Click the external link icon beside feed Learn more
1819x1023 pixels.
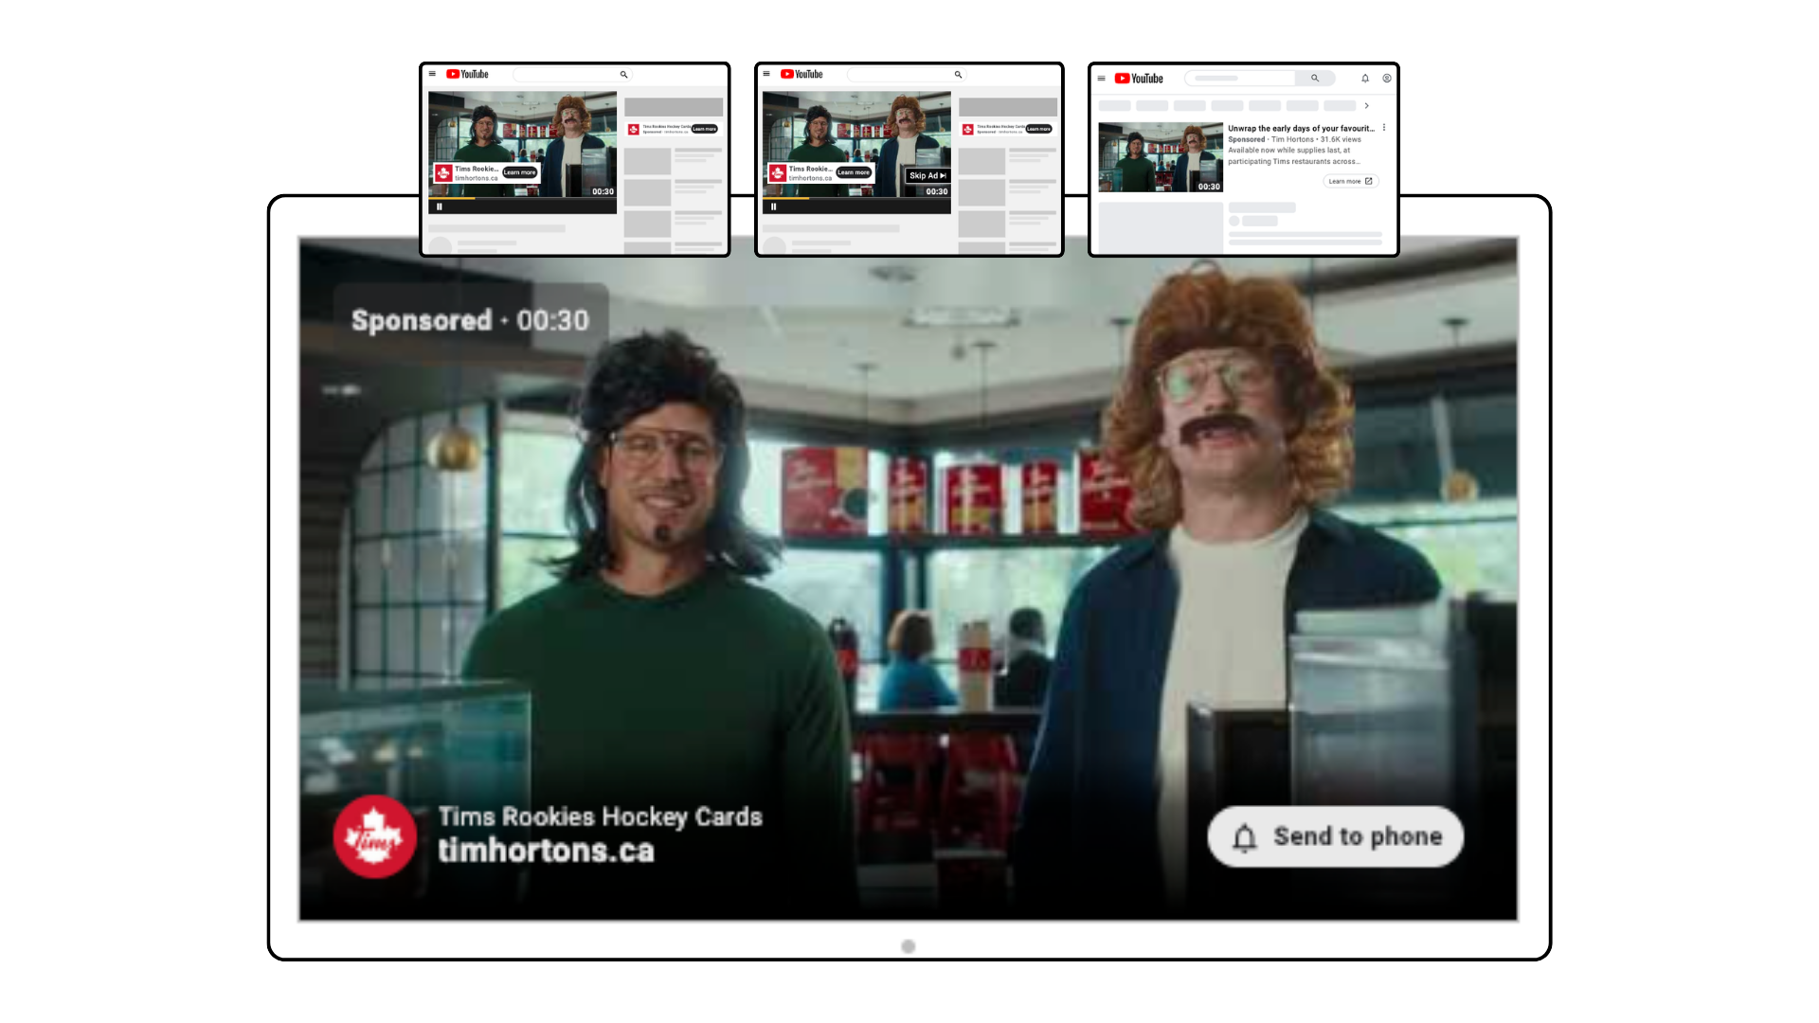(x=1369, y=181)
